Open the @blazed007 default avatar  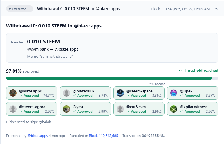click(66, 93)
